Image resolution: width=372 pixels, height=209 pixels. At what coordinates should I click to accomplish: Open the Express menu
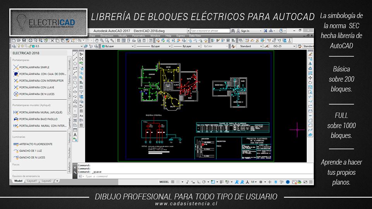pos(181,36)
